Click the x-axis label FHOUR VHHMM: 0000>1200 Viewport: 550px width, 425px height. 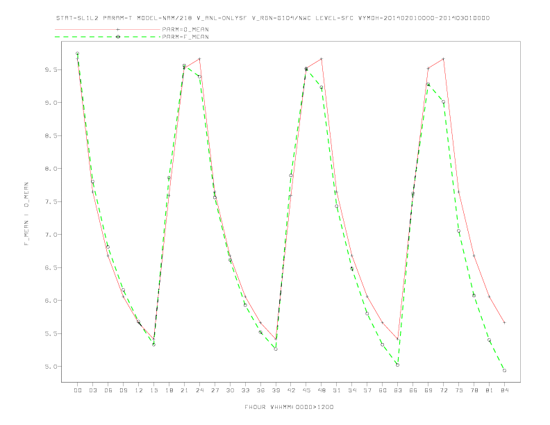pos(289,407)
